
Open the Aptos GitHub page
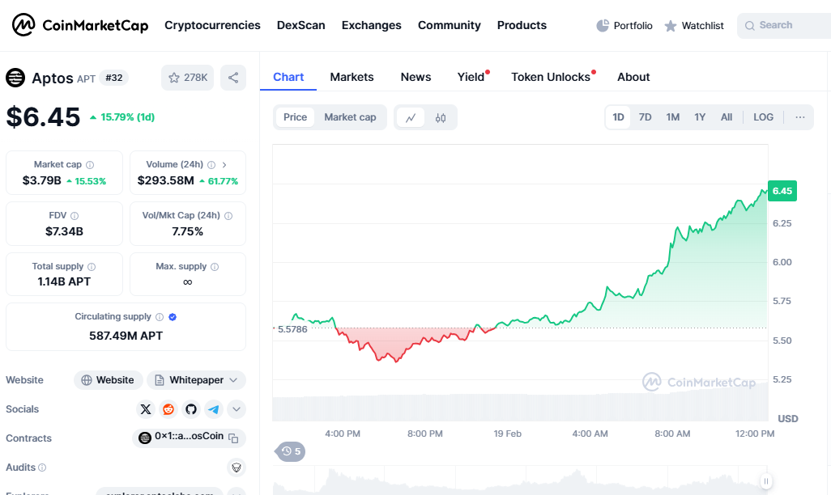(x=191, y=409)
